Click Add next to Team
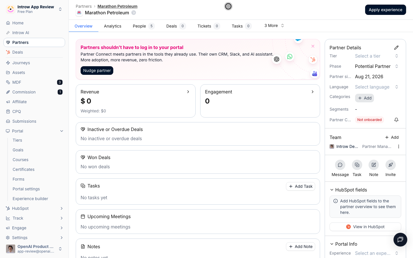Screen dimensions: 413x258 pos(392,137)
